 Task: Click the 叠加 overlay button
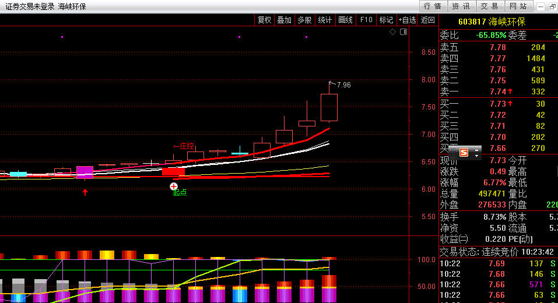tap(285, 20)
